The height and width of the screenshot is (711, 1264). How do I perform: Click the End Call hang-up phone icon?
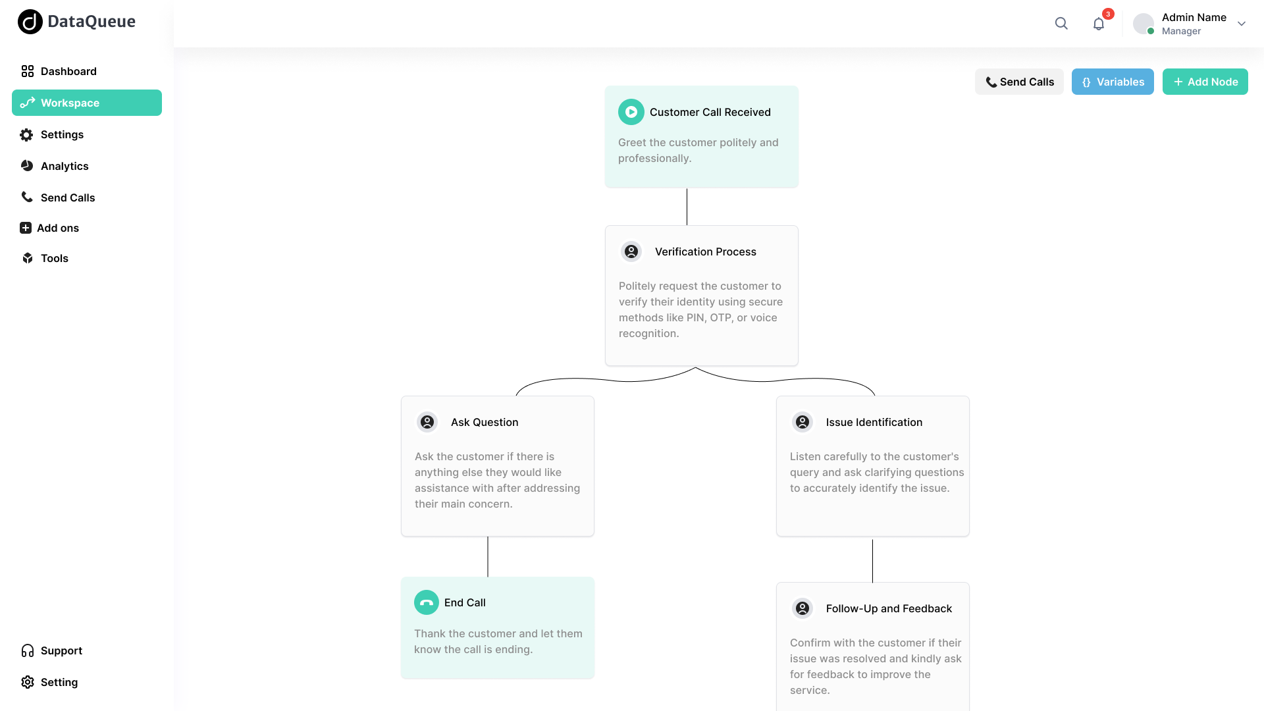pos(427,602)
